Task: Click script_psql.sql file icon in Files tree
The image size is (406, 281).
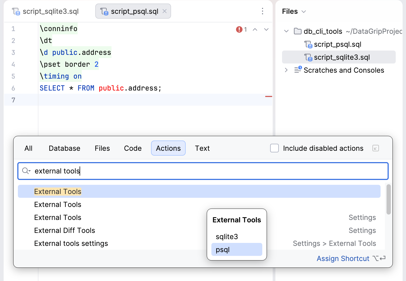Action: tap(308, 44)
